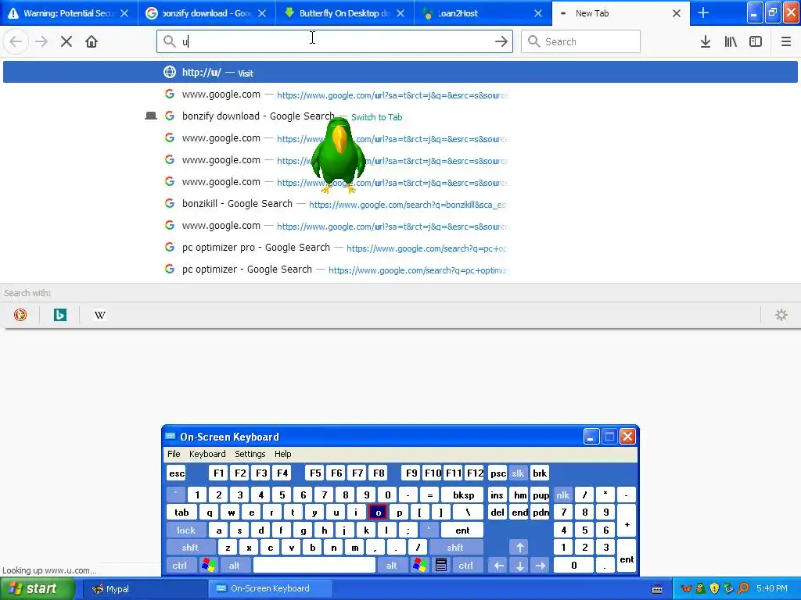Search with the DuckDuckGo icon
Viewport: 801px width, 600px height.
20,315
